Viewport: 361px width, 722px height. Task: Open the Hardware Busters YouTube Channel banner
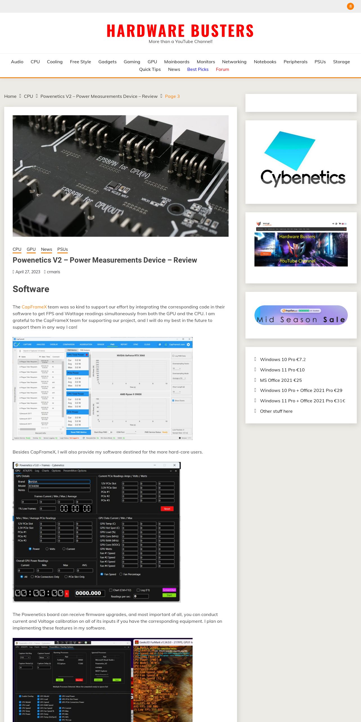(x=301, y=244)
